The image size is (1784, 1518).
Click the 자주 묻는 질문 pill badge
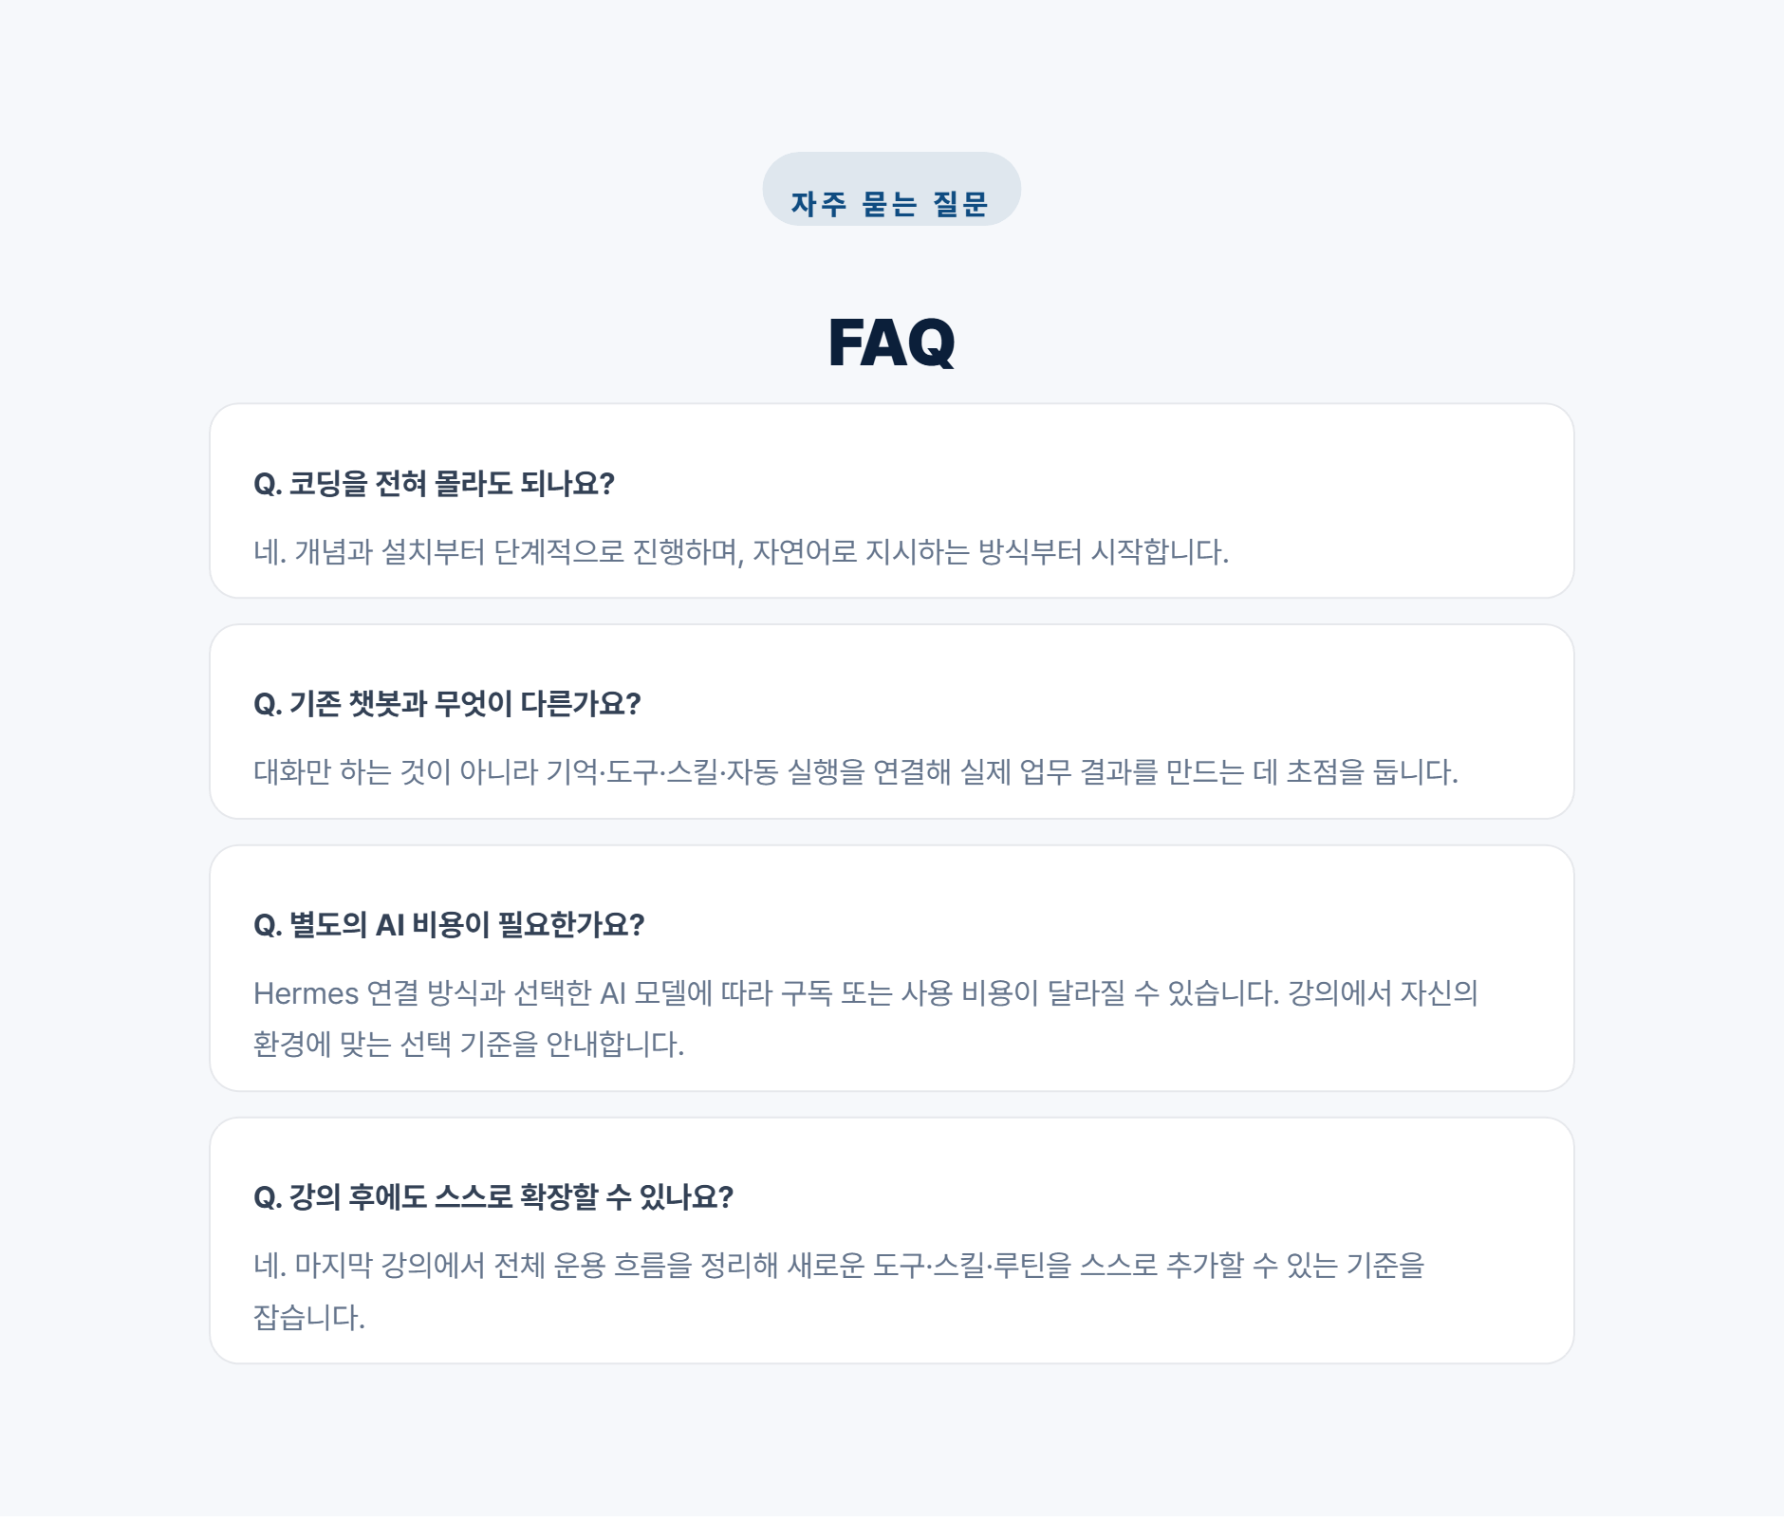[891, 190]
